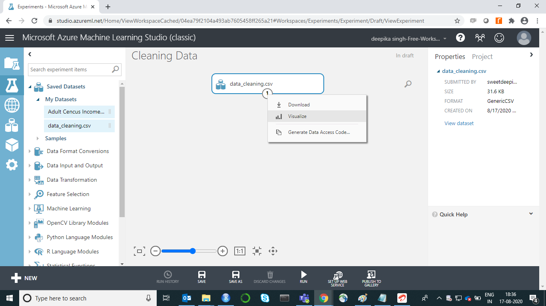Open Chrome from the taskbar
The image size is (546, 306).
point(324,298)
